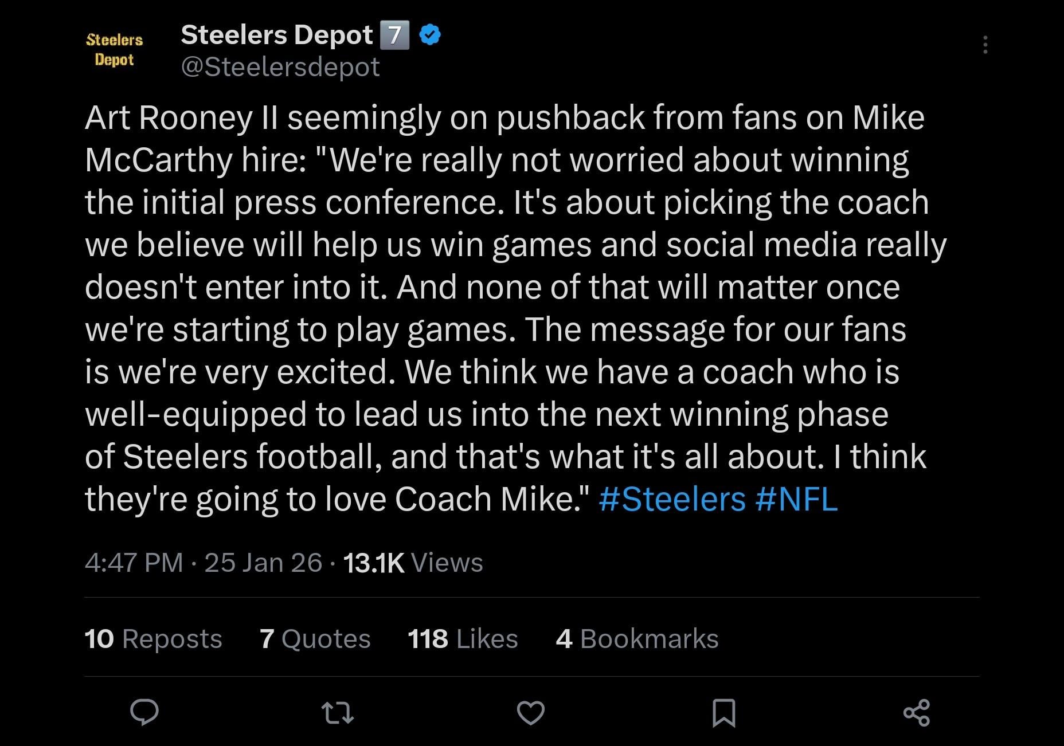Image resolution: width=1064 pixels, height=746 pixels.
Task: Bookmark the tweet using the bookmark icon
Action: [723, 713]
